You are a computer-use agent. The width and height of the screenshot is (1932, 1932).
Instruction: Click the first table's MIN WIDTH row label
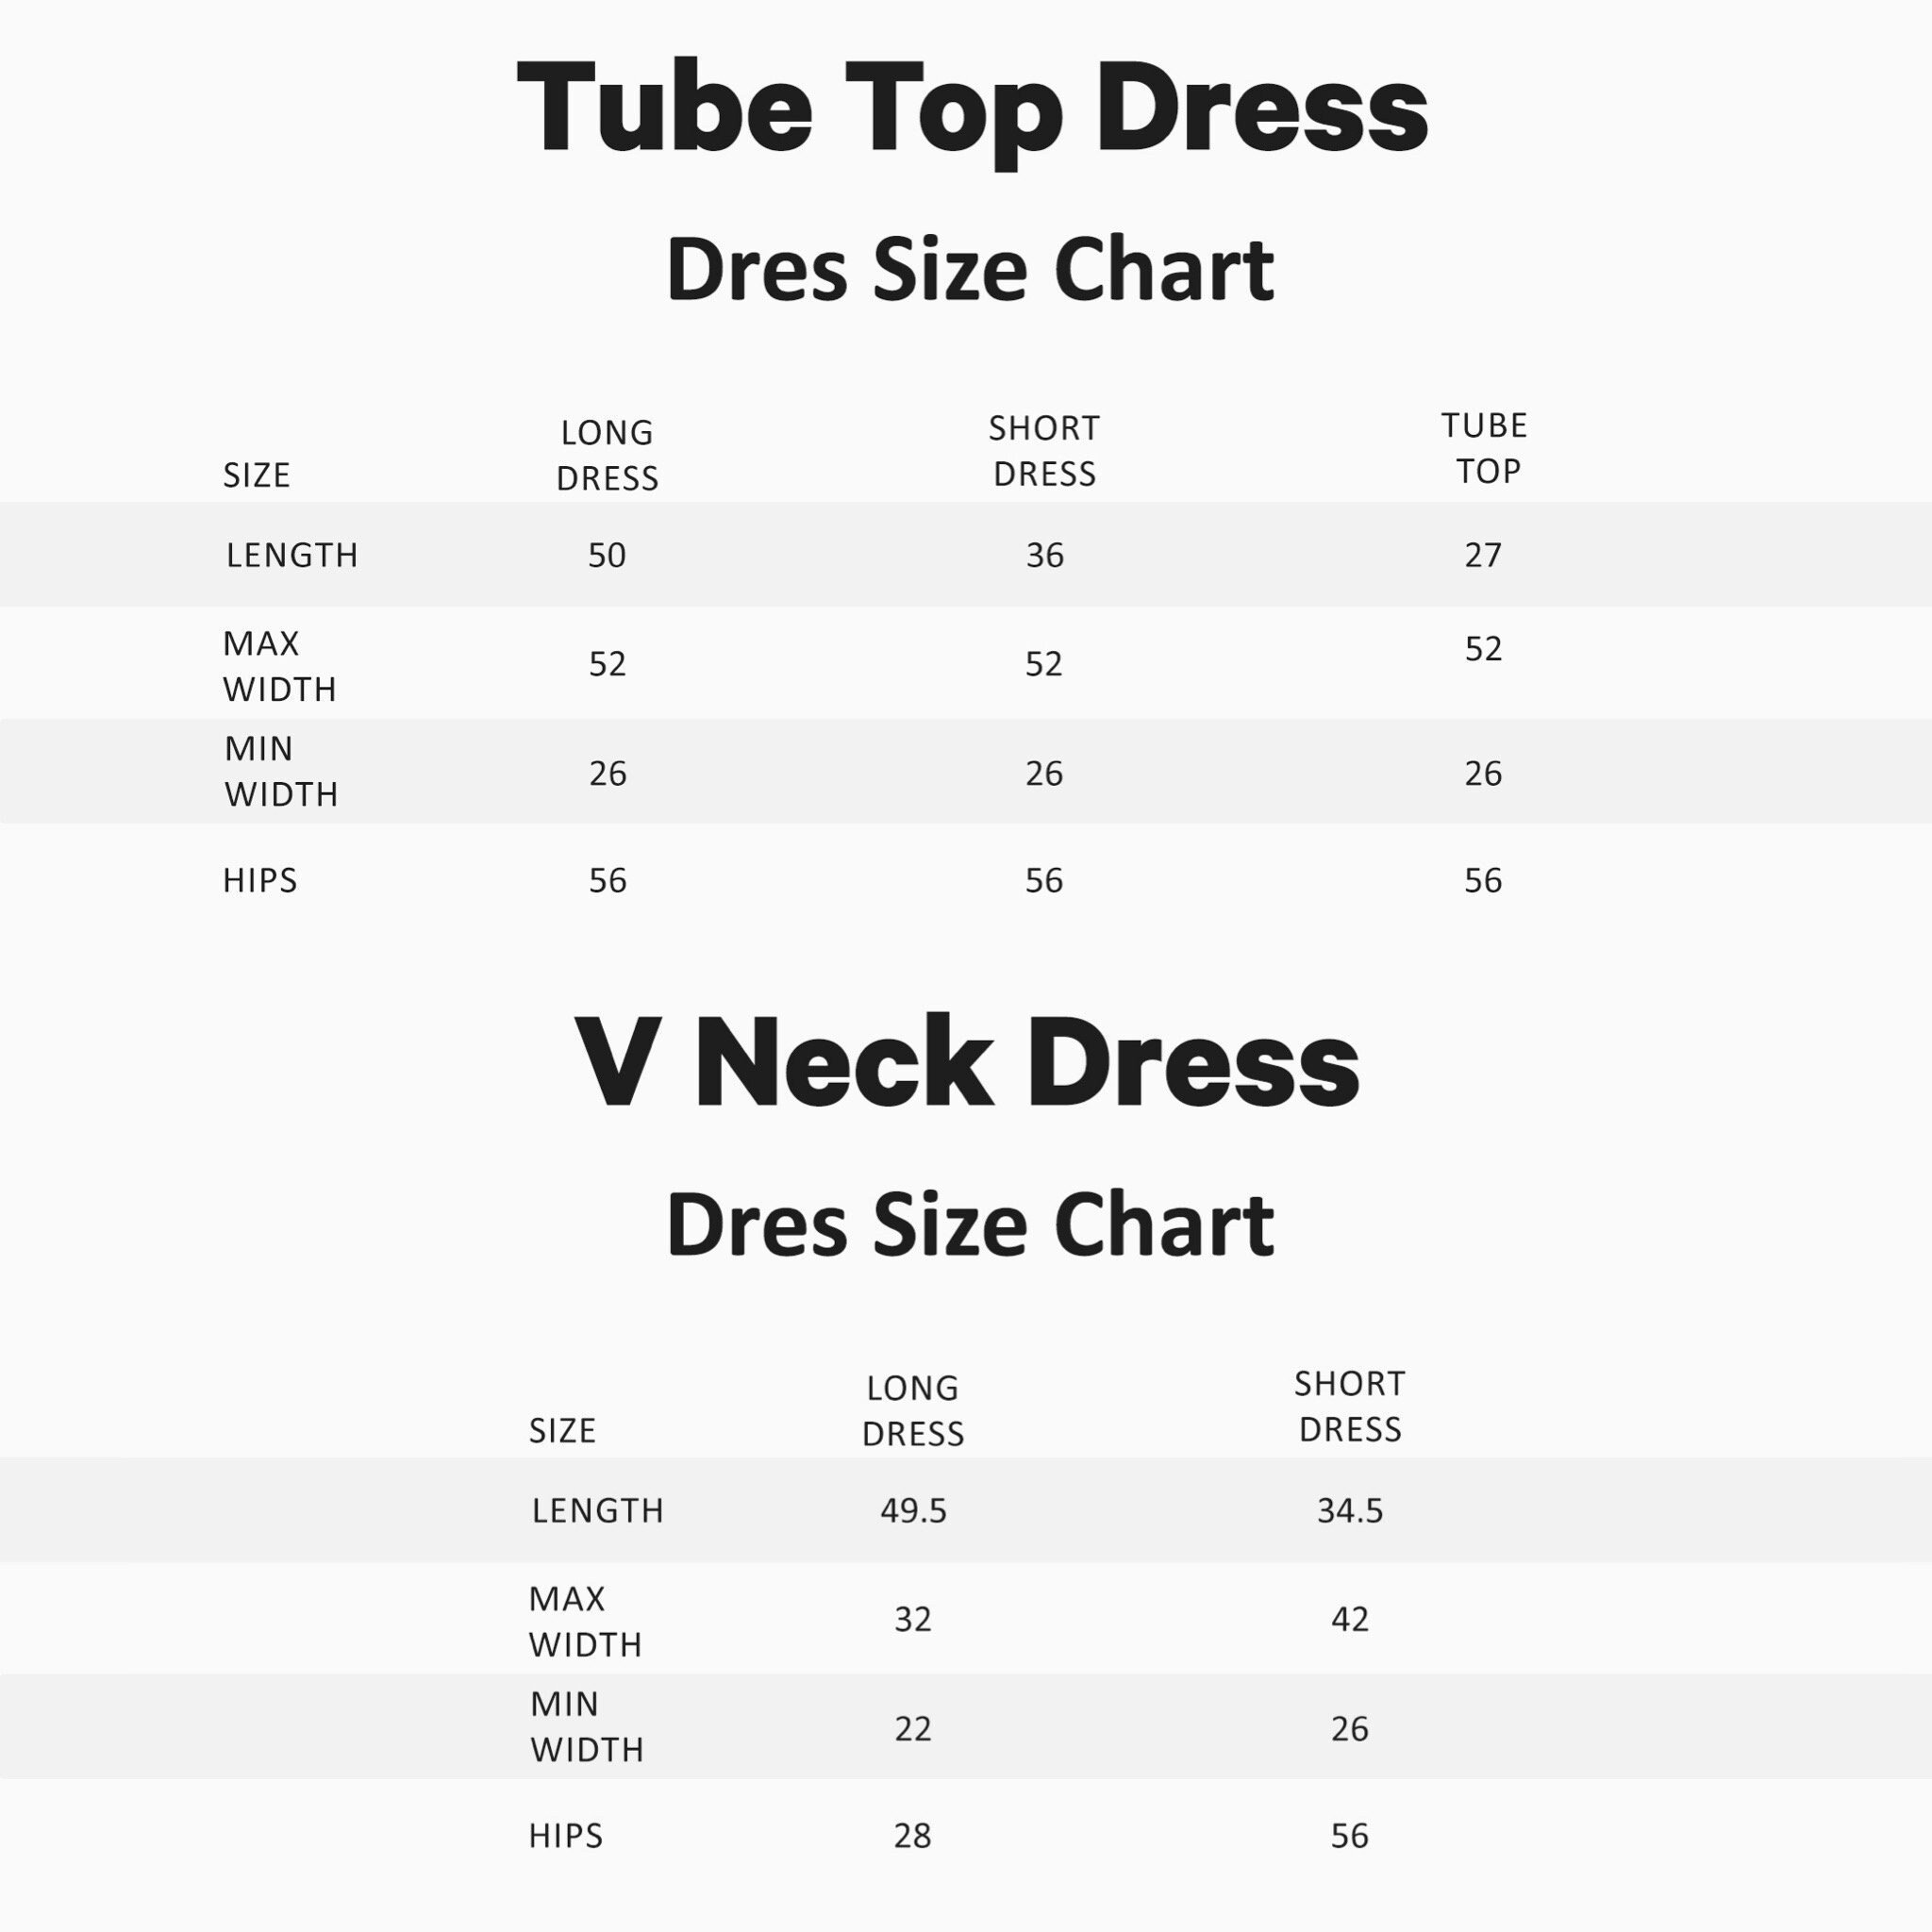point(281,771)
